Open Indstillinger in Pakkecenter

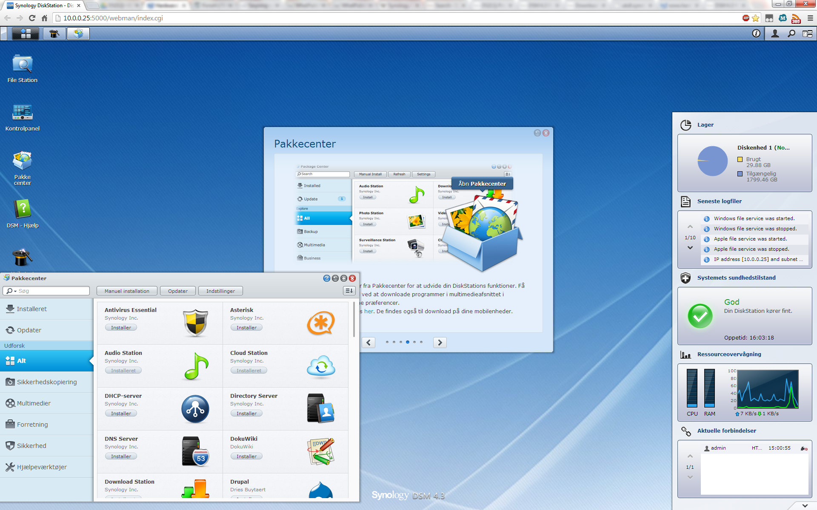tap(220, 291)
